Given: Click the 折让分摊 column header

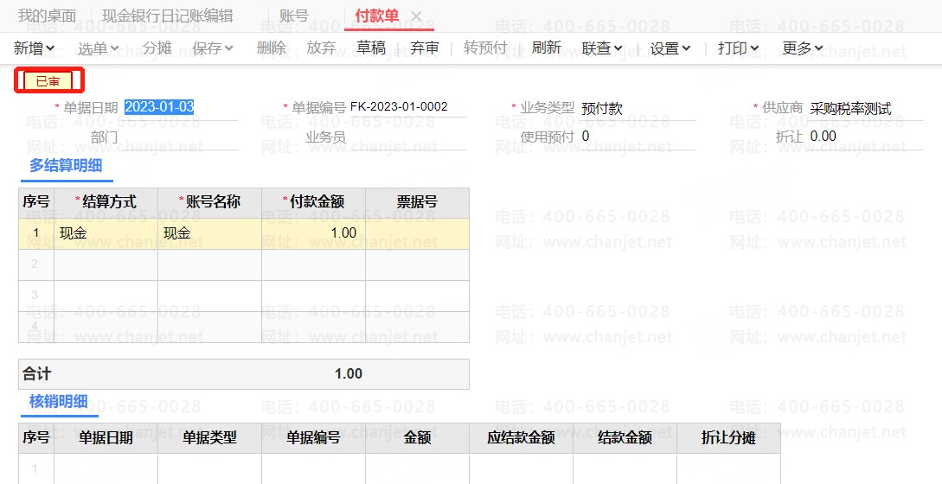Looking at the screenshot, I should tap(728, 438).
